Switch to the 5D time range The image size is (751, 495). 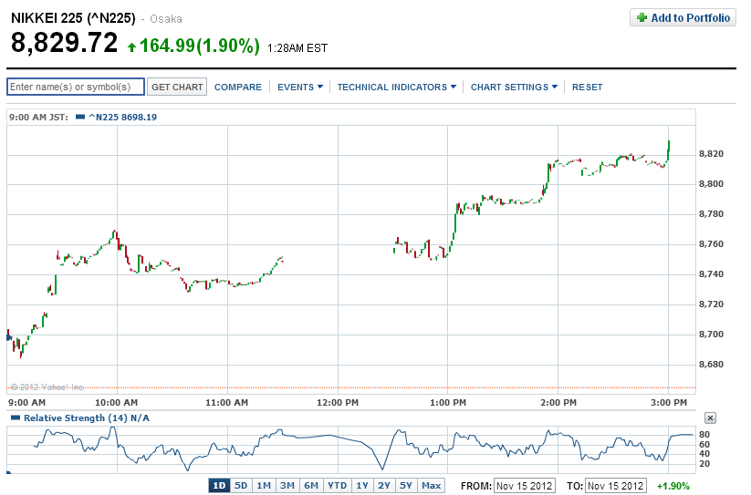[x=241, y=486]
